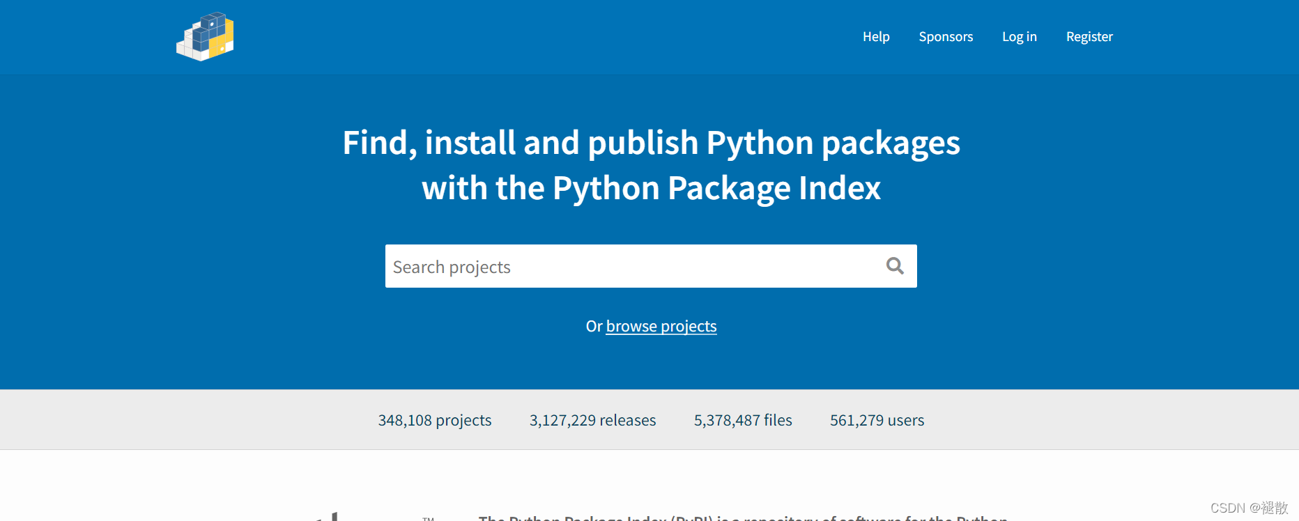Follow the browse projects link

pos(661,326)
